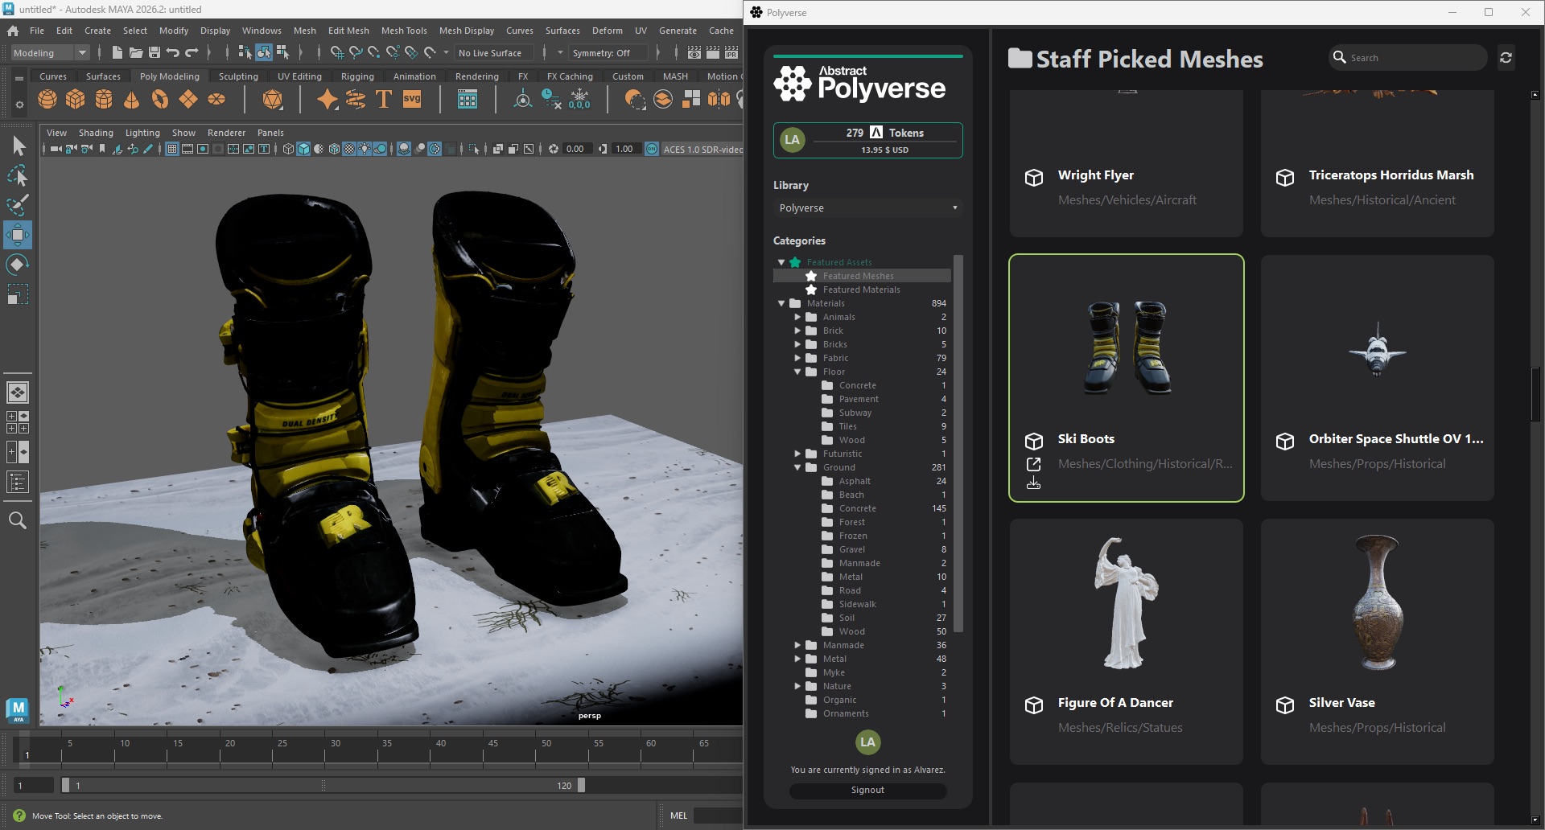Collapse the Featured Assets category
Image resolution: width=1545 pixels, height=830 pixels.
[781, 262]
